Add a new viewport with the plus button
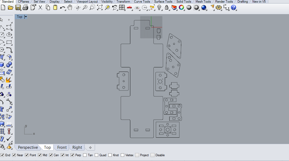 pos(90,147)
